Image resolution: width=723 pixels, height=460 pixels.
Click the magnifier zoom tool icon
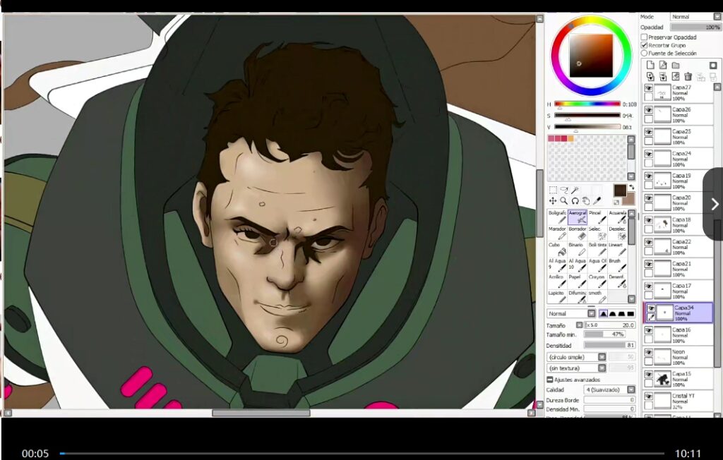[564, 201]
